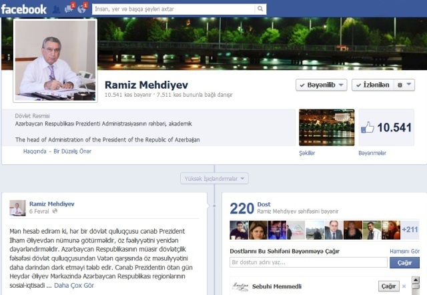Click Hamısını Gör to see all friends

(x=404, y=252)
